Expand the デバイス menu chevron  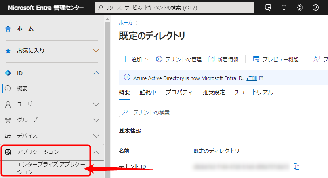(x=96, y=136)
